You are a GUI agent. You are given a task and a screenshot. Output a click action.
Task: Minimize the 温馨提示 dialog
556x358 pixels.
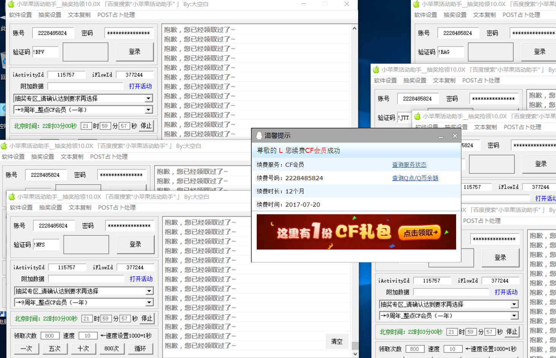441,136
